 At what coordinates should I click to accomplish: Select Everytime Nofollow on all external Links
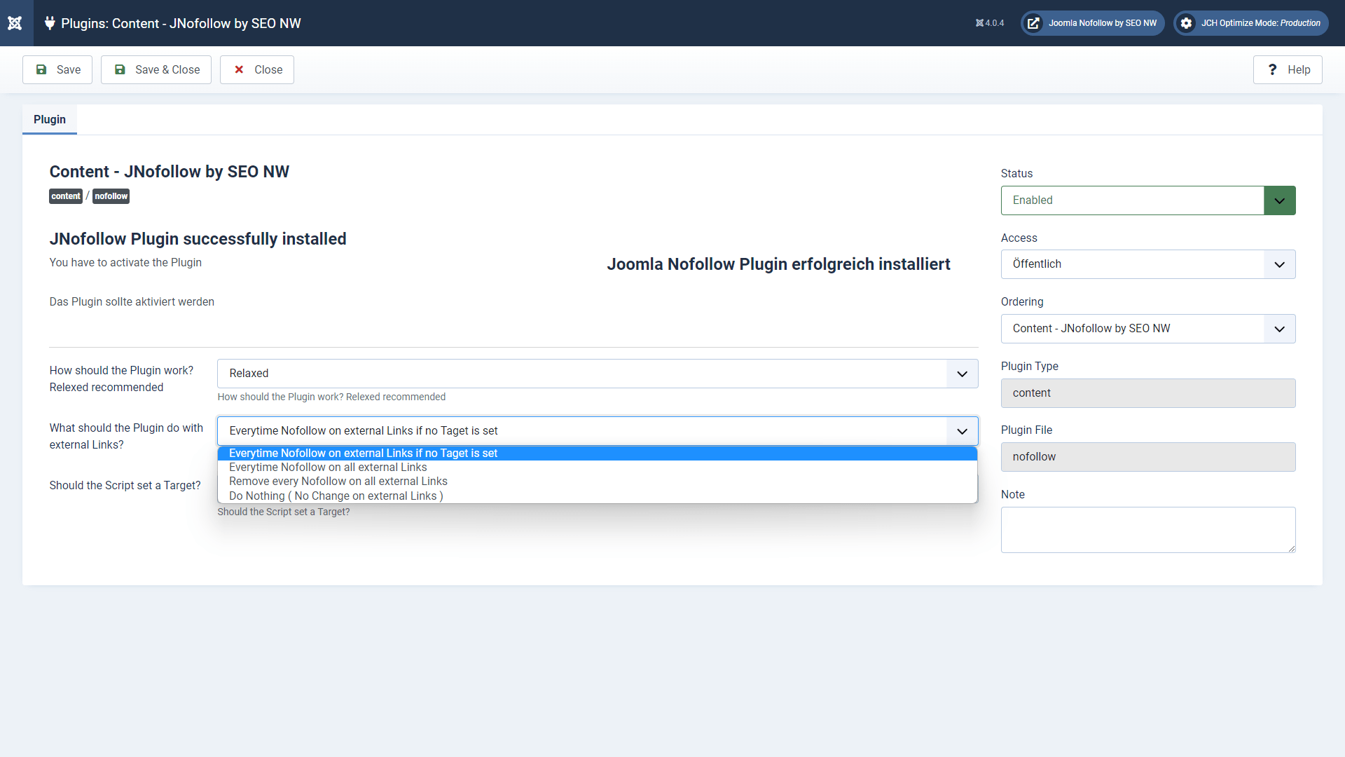tap(598, 468)
